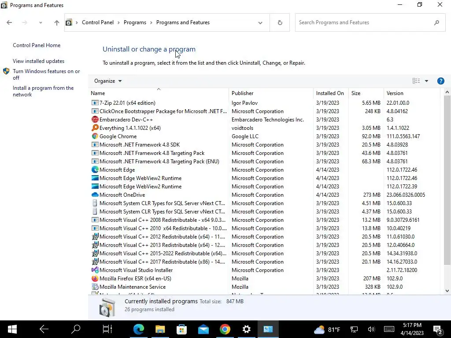Click Control Panel in the breadcrumb

[x=98, y=22]
